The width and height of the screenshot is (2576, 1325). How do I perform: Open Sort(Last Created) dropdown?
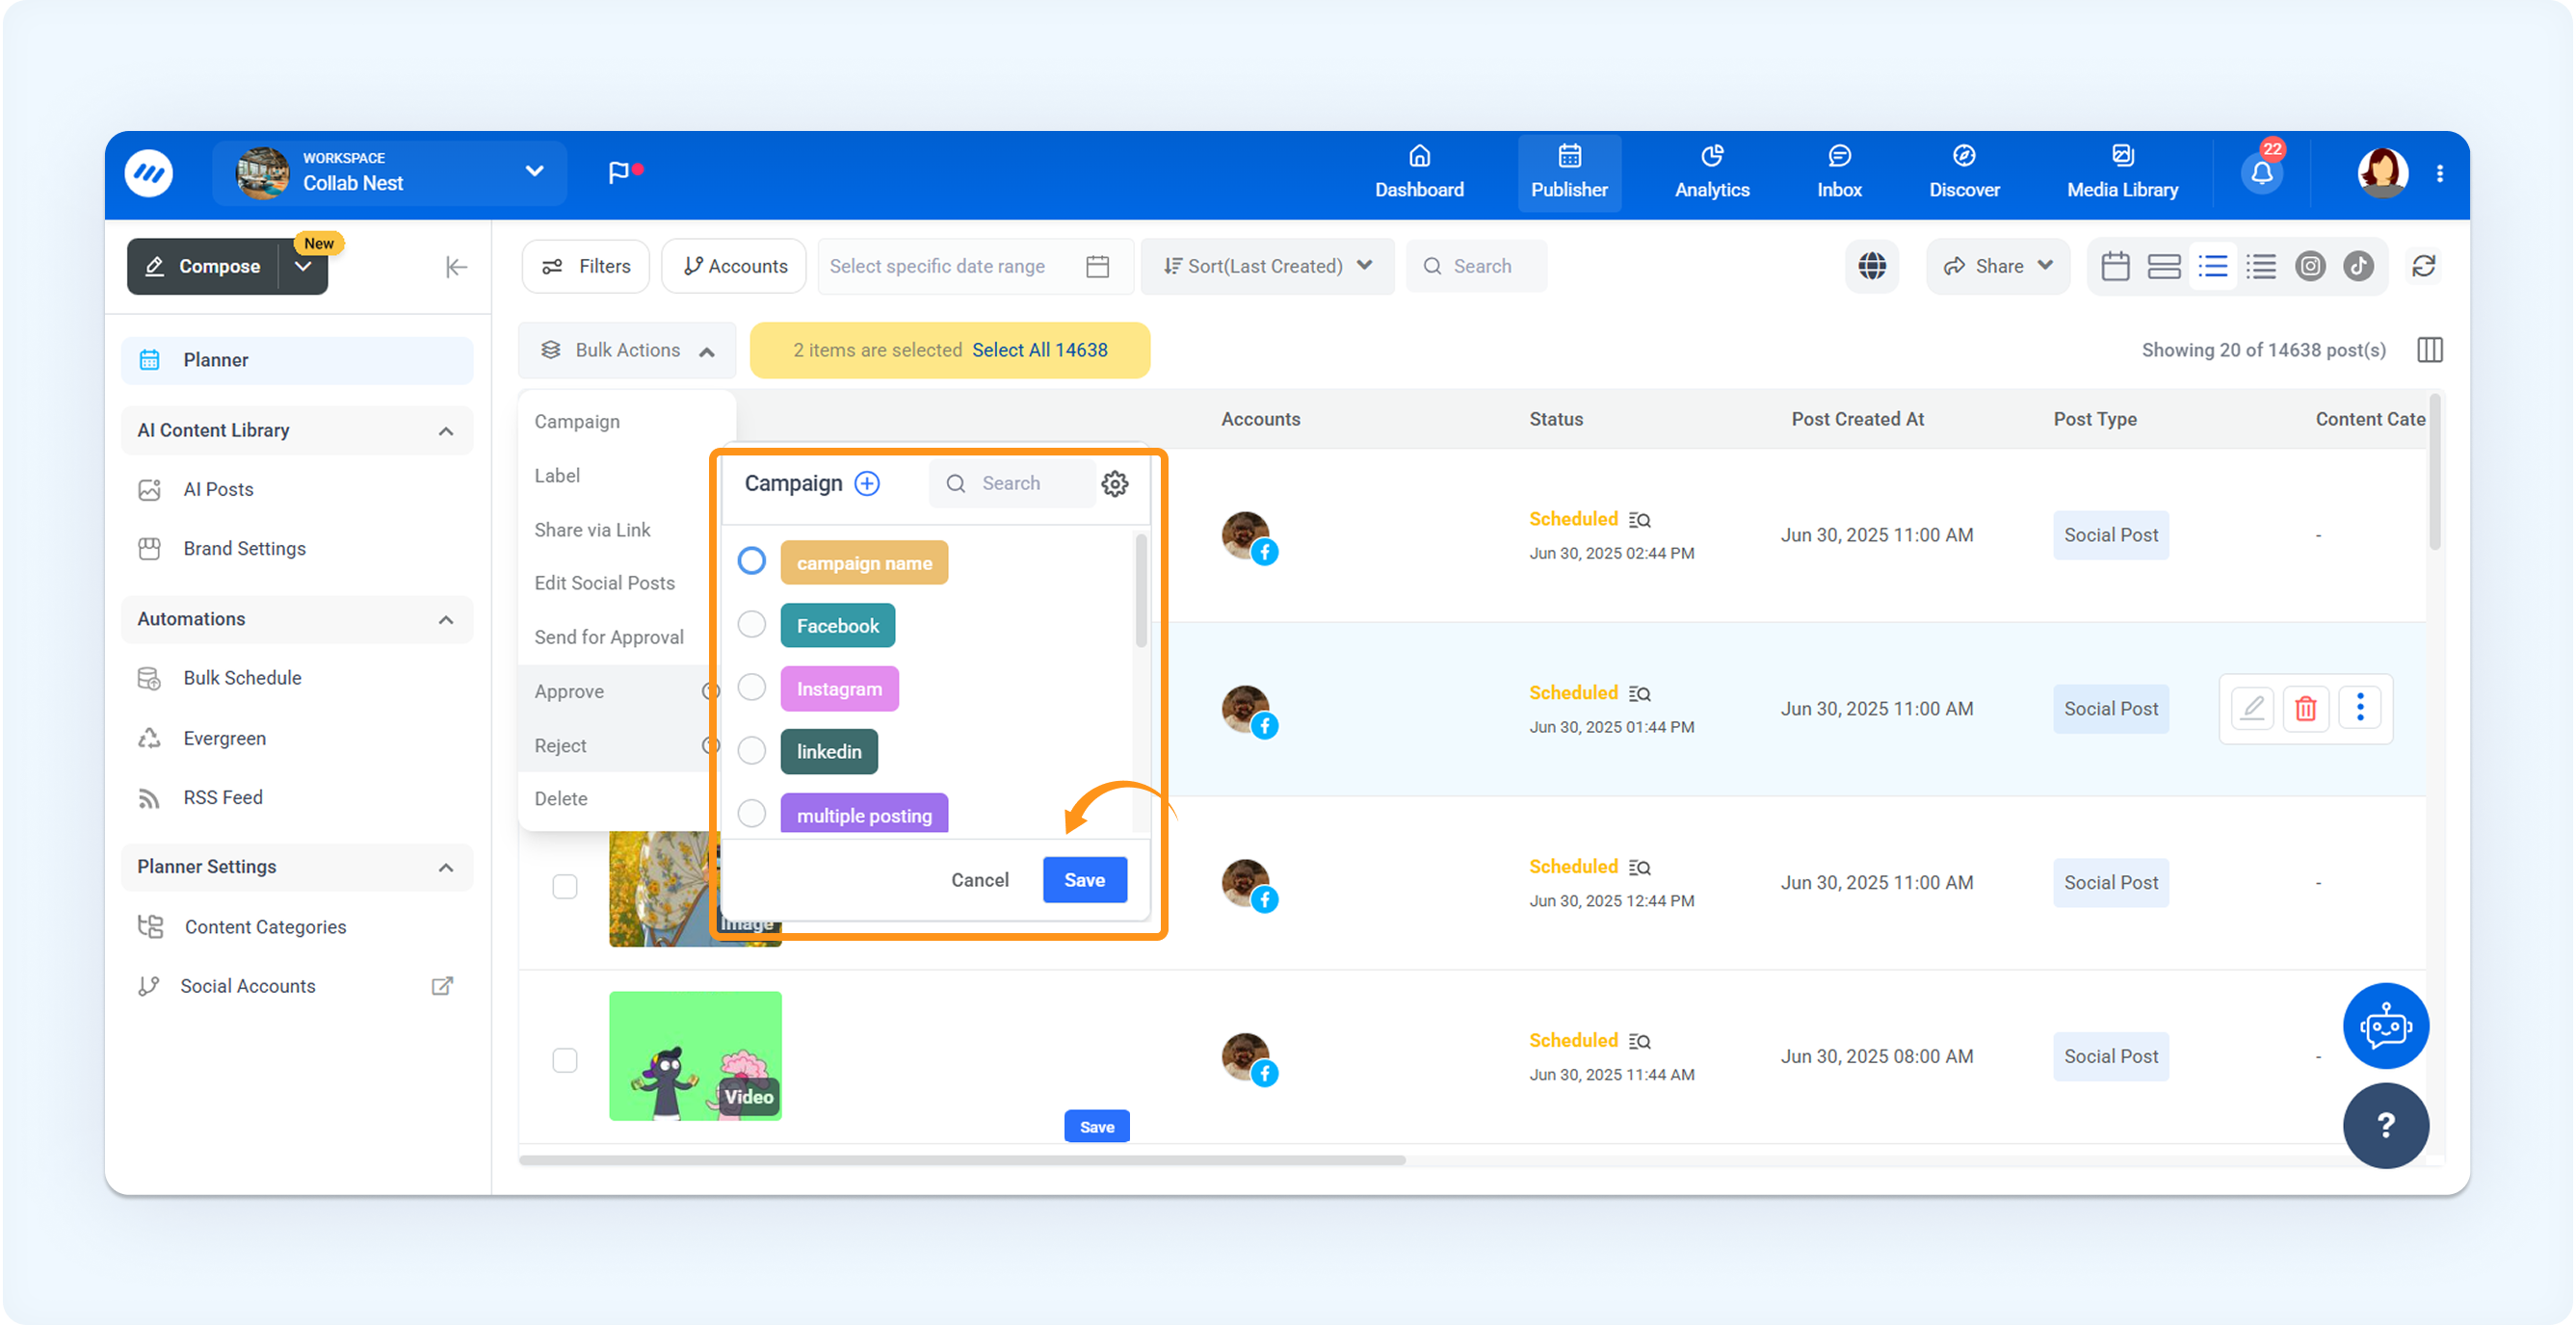coord(1267,267)
